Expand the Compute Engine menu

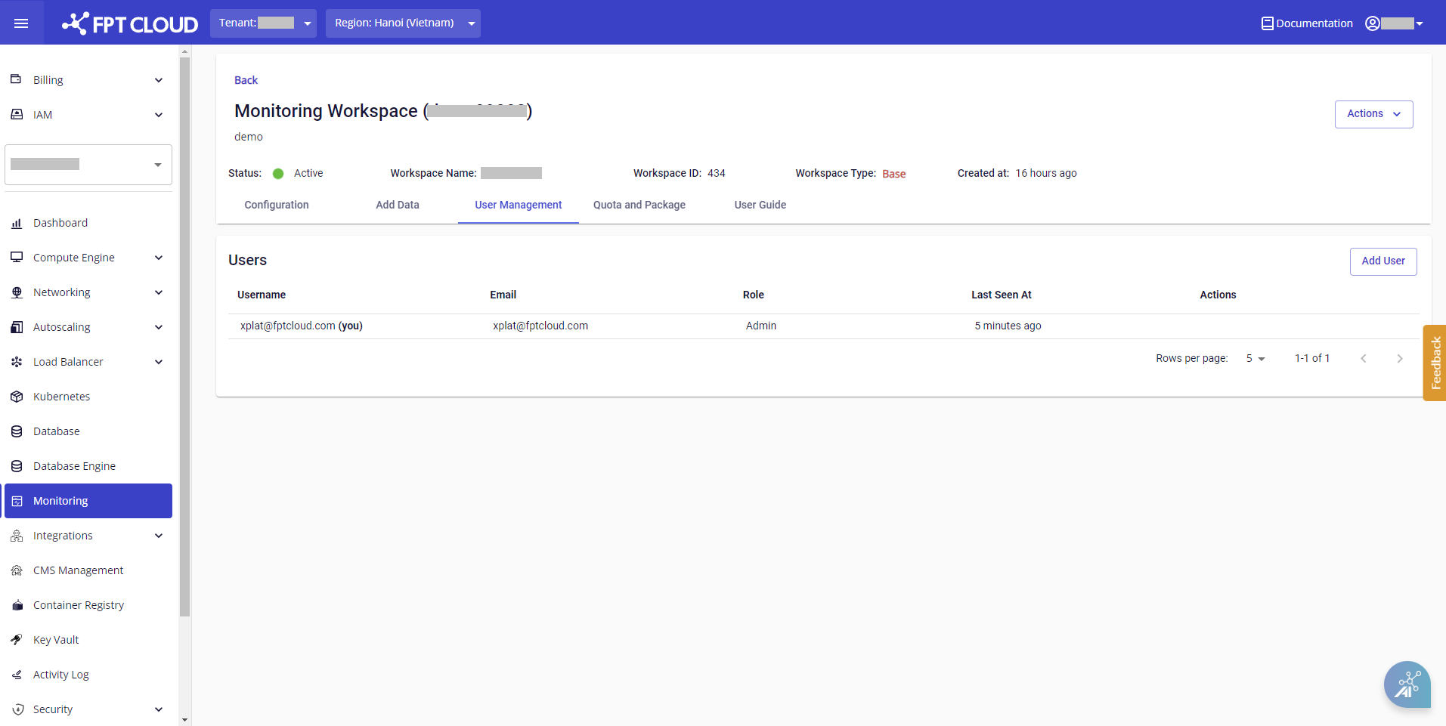(x=158, y=258)
